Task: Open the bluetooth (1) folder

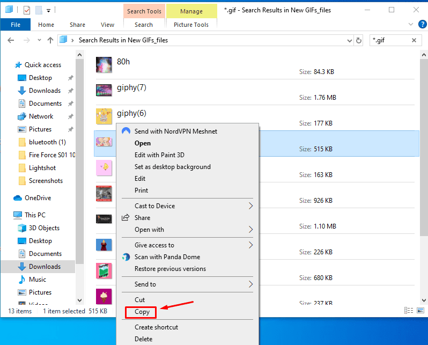Action: coord(47,142)
